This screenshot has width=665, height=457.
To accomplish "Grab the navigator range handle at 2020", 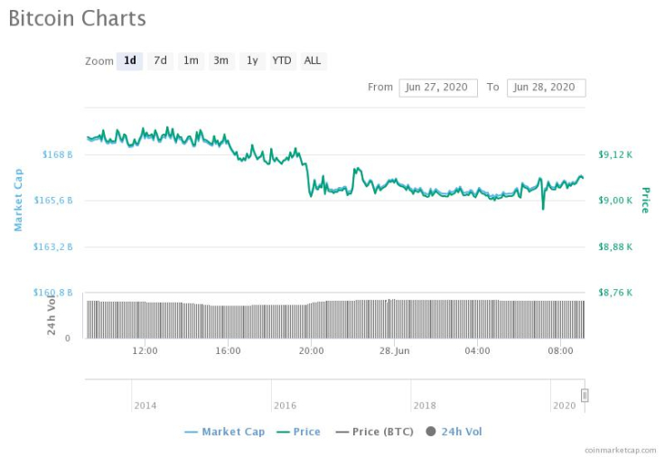I will coord(585,396).
